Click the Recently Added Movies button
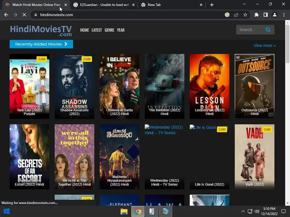 pyautogui.click(x=41, y=44)
